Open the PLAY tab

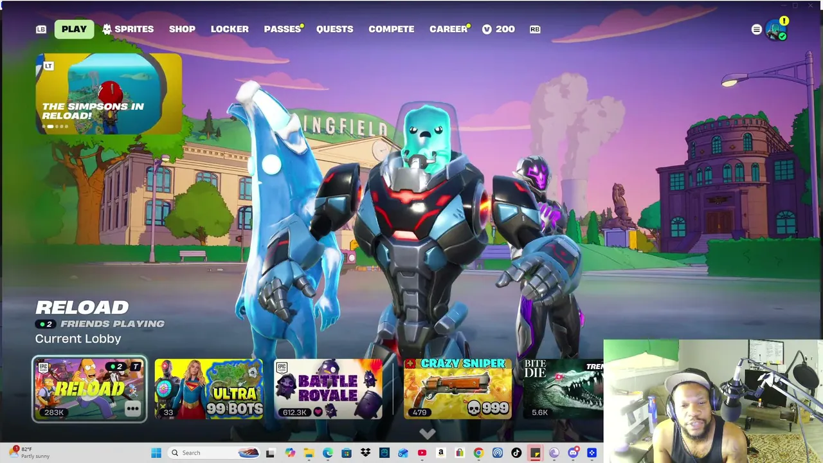click(74, 29)
